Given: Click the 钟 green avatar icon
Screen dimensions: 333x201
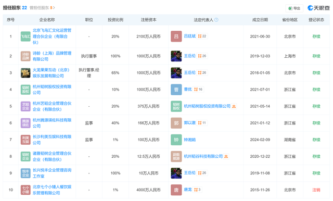Looking at the screenshot, I should [176, 140].
